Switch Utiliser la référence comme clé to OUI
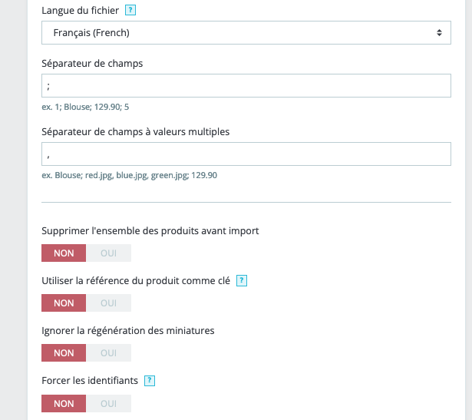Screen dimensions: 472x420 (x=108, y=303)
